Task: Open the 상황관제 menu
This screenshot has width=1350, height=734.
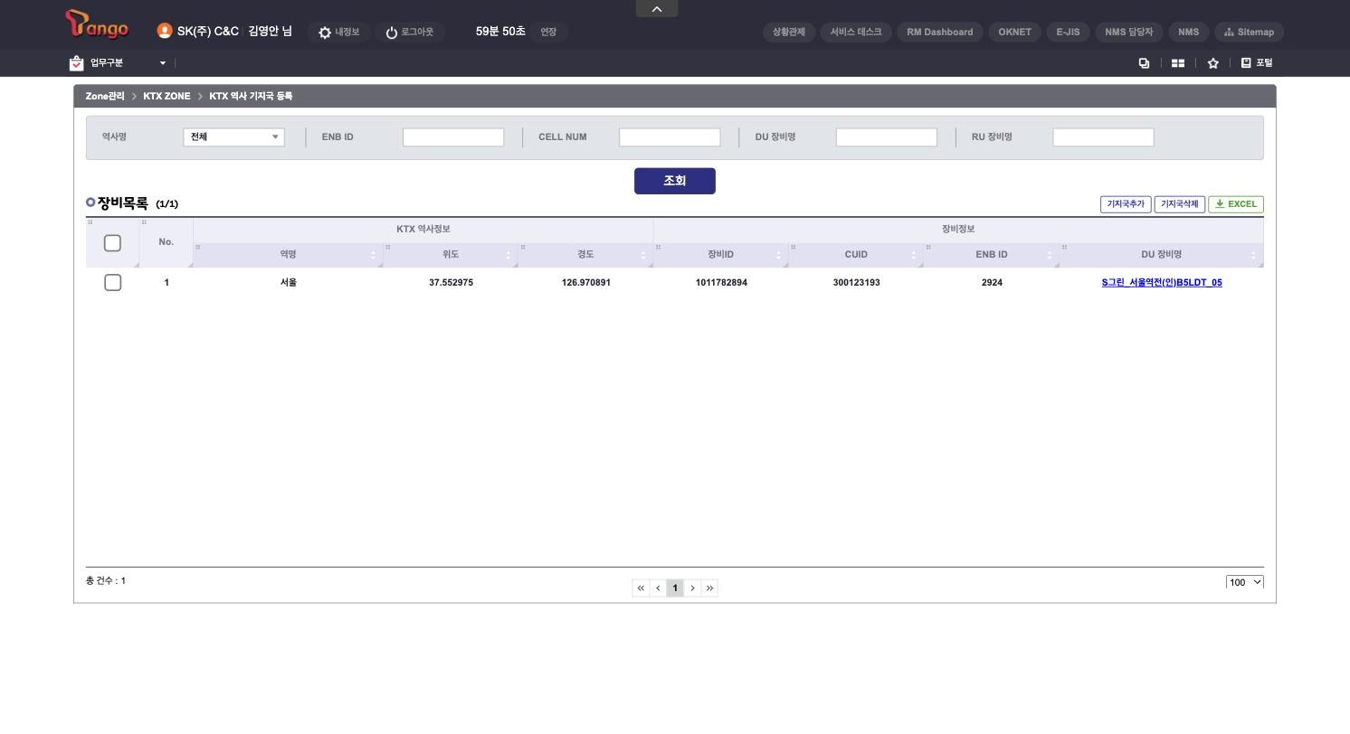Action: pos(789,32)
